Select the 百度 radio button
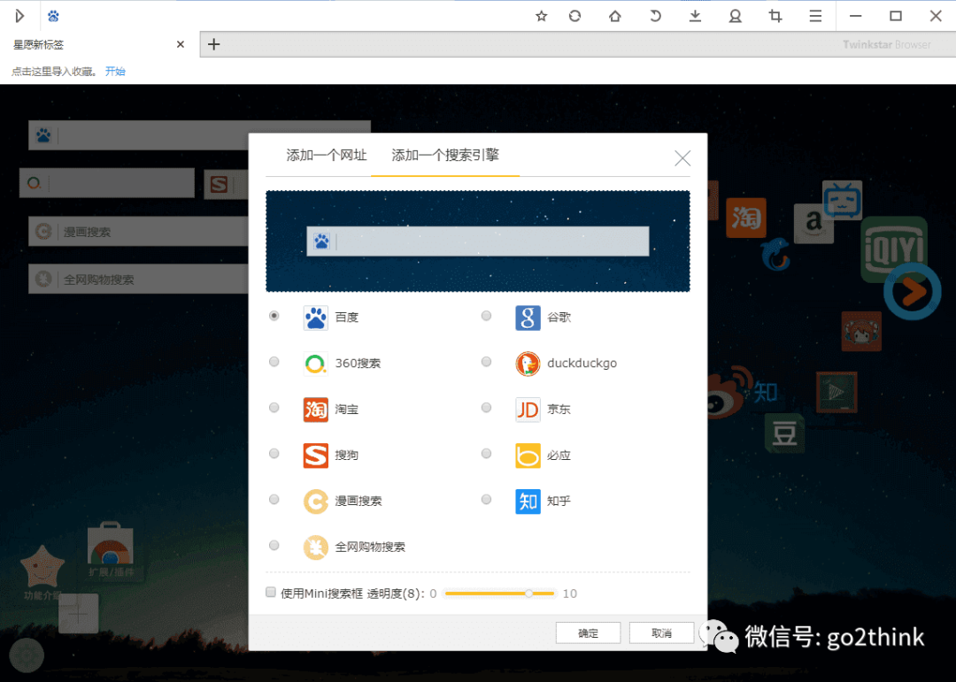 [x=274, y=316]
